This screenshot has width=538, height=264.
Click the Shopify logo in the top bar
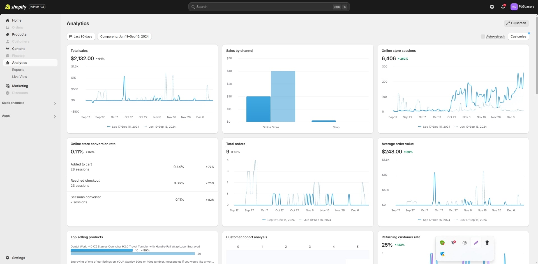point(16,7)
